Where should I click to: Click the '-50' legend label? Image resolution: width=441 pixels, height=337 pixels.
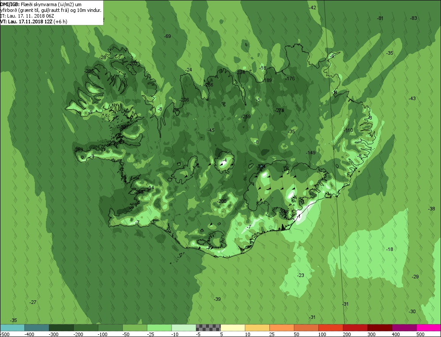126,334
